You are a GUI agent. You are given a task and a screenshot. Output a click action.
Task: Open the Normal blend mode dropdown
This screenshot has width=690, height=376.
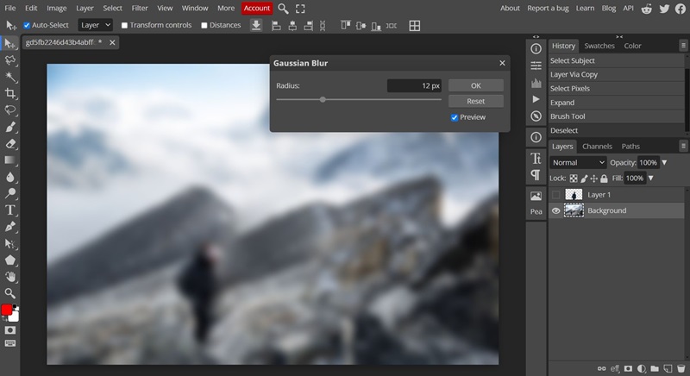click(x=578, y=163)
